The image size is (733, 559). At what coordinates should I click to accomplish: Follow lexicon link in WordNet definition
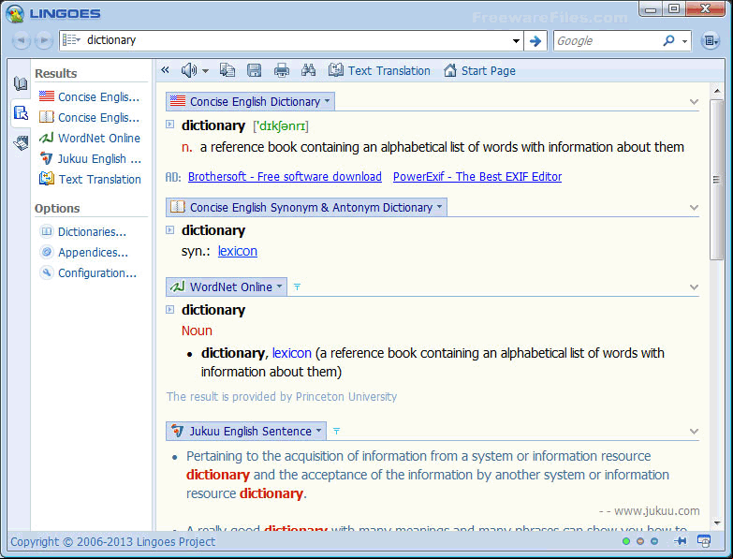(292, 353)
